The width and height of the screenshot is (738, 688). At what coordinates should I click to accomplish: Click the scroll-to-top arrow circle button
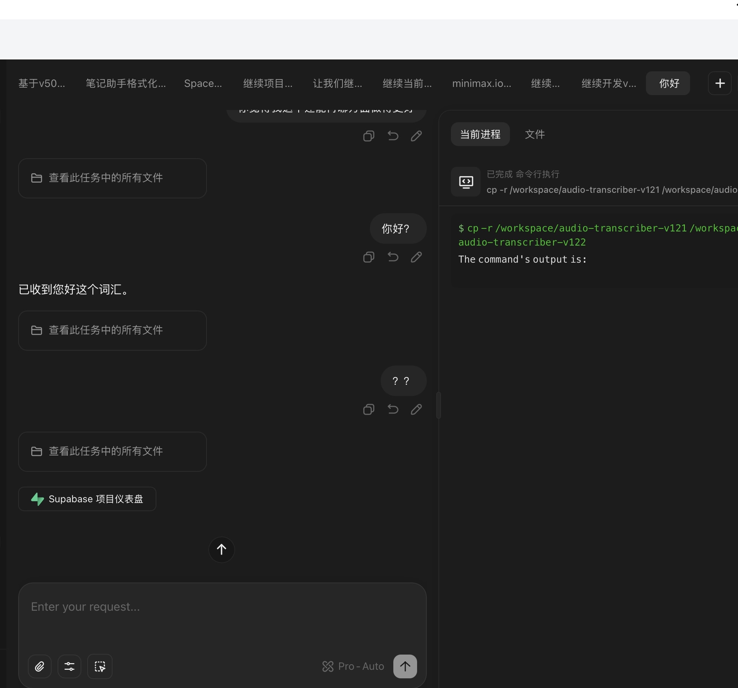[221, 549]
